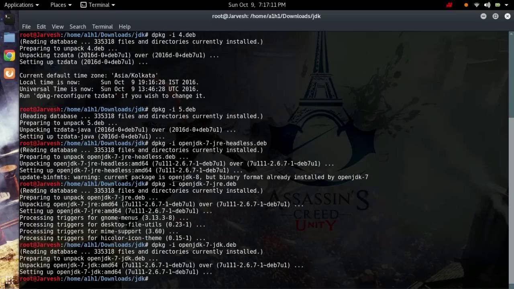Launch Google Chrome from the dock
Viewport: 514px width, 289px height.
click(9, 55)
